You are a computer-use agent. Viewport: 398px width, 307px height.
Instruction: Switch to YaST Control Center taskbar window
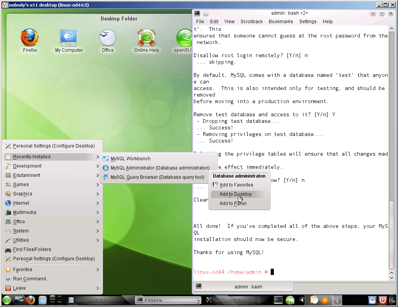pyautogui.click(x=236, y=300)
